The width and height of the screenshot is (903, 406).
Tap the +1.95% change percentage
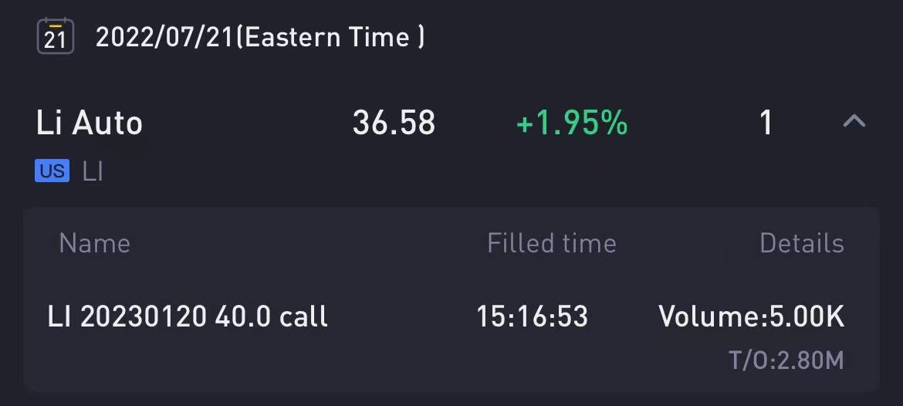point(572,123)
